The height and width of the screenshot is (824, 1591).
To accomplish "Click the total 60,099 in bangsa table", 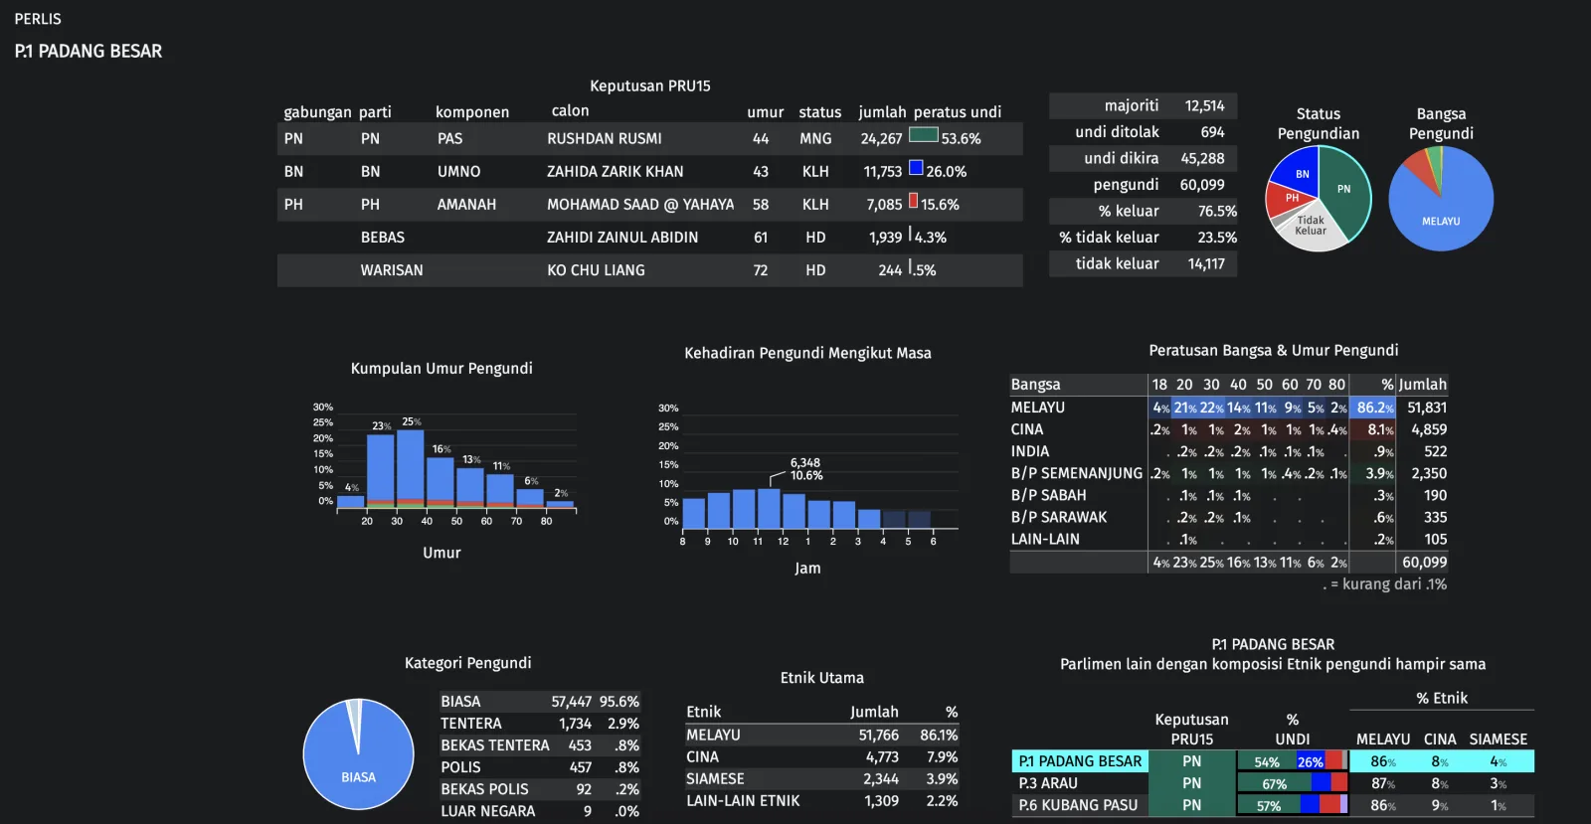I will [1424, 563].
